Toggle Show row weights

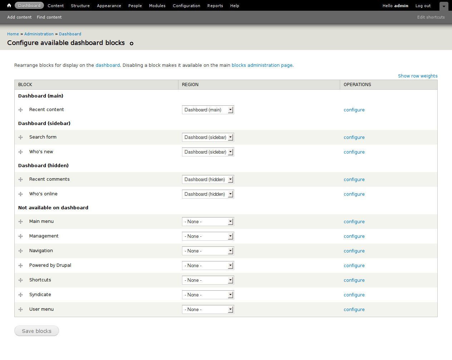point(417,76)
